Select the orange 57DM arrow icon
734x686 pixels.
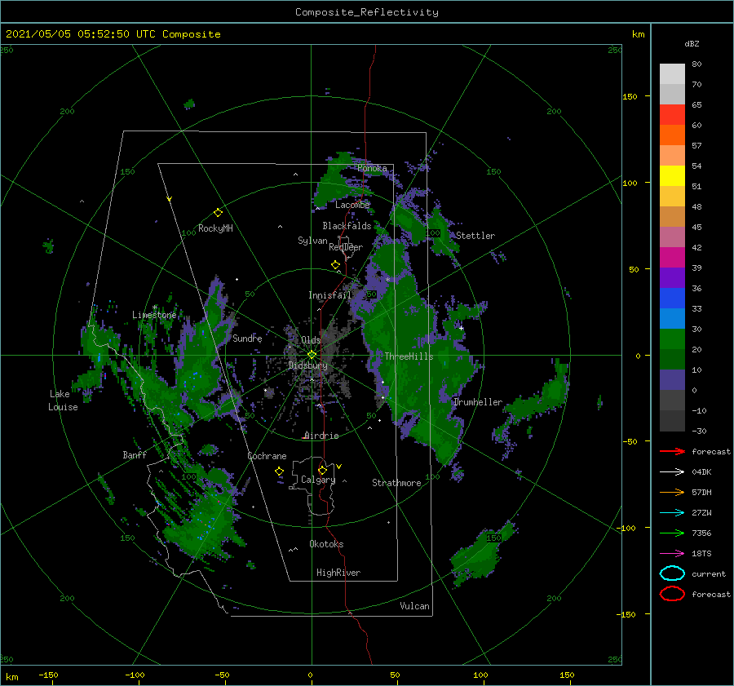(x=672, y=492)
